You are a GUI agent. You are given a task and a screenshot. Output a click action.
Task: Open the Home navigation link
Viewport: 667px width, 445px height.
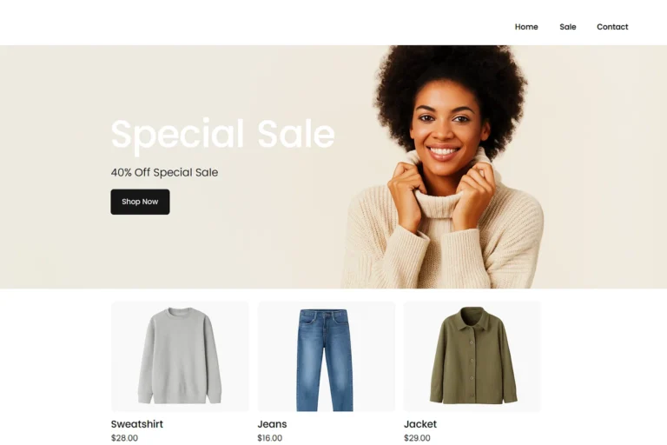pyautogui.click(x=526, y=27)
